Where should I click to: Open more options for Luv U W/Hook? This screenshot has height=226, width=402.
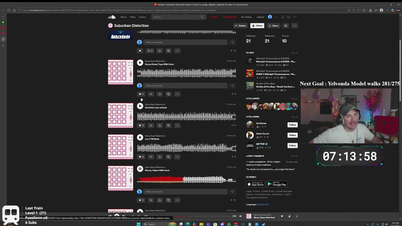[177, 157]
